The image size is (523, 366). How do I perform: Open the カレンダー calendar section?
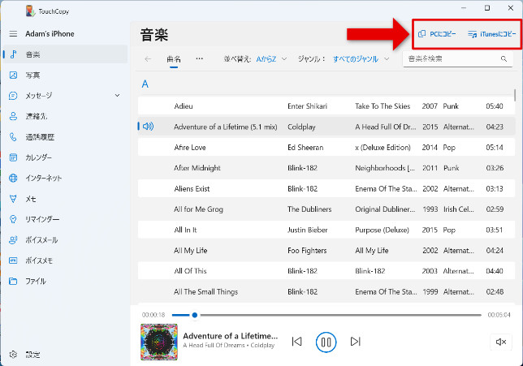point(65,157)
